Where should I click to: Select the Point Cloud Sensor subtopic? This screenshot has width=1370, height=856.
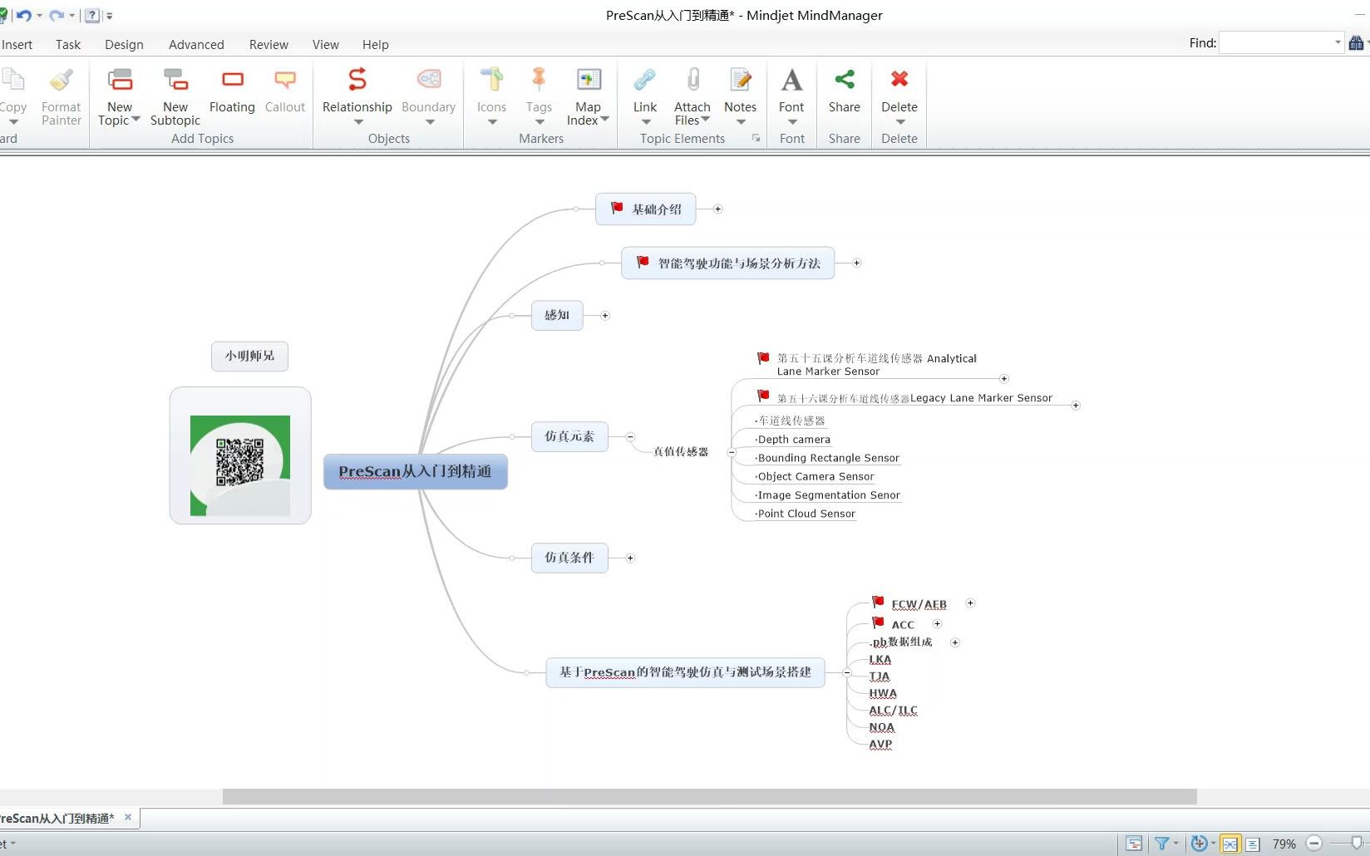click(806, 514)
